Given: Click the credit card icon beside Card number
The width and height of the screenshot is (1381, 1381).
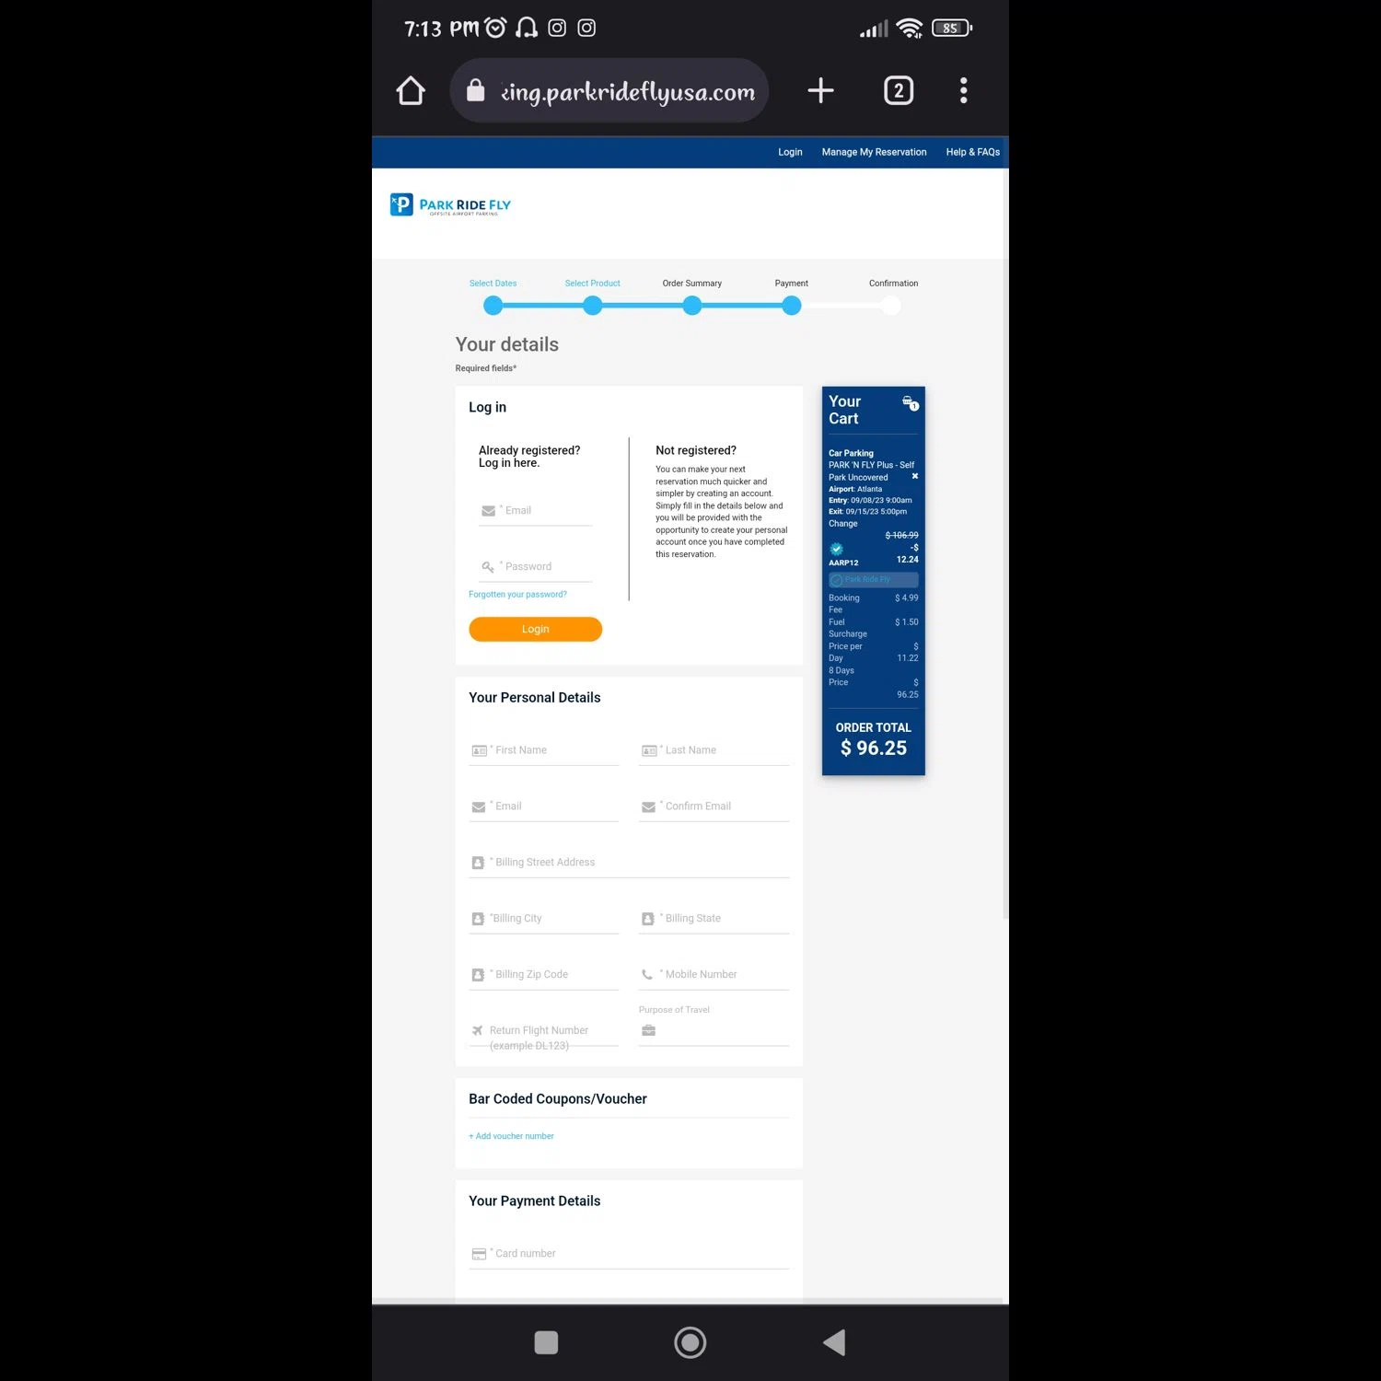Looking at the screenshot, I should click(479, 1254).
